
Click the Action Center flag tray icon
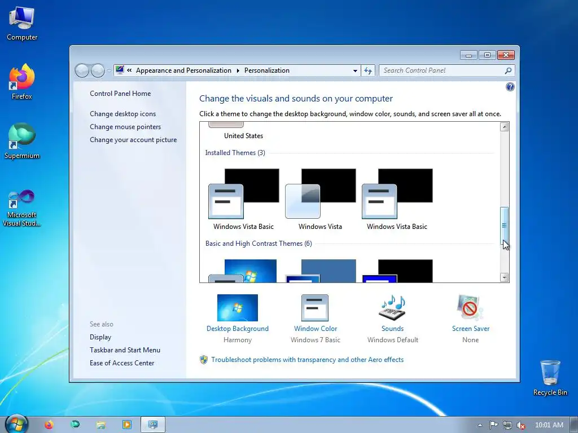[493, 425]
